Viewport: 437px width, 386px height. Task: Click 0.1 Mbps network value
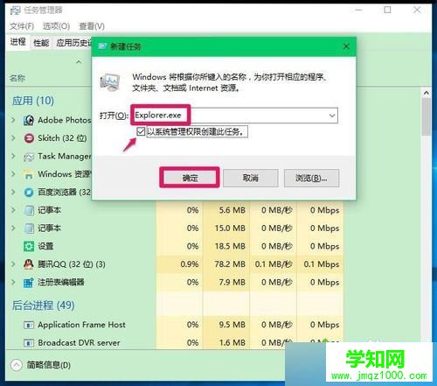(322, 264)
